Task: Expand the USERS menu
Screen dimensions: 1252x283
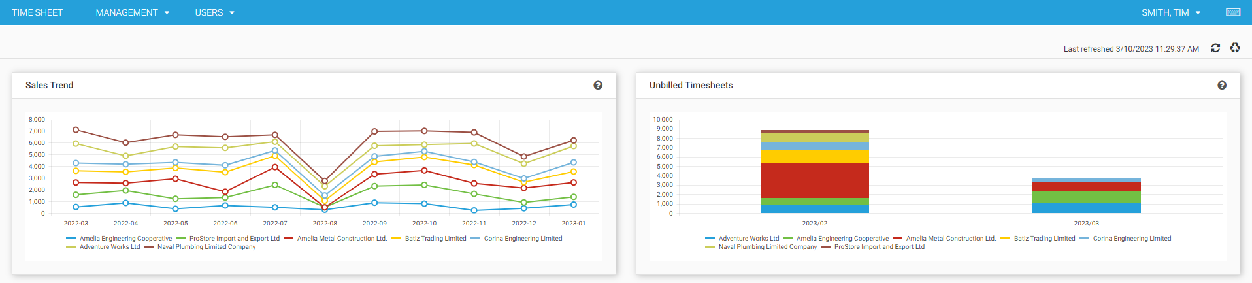Action: (x=214, y=12)
